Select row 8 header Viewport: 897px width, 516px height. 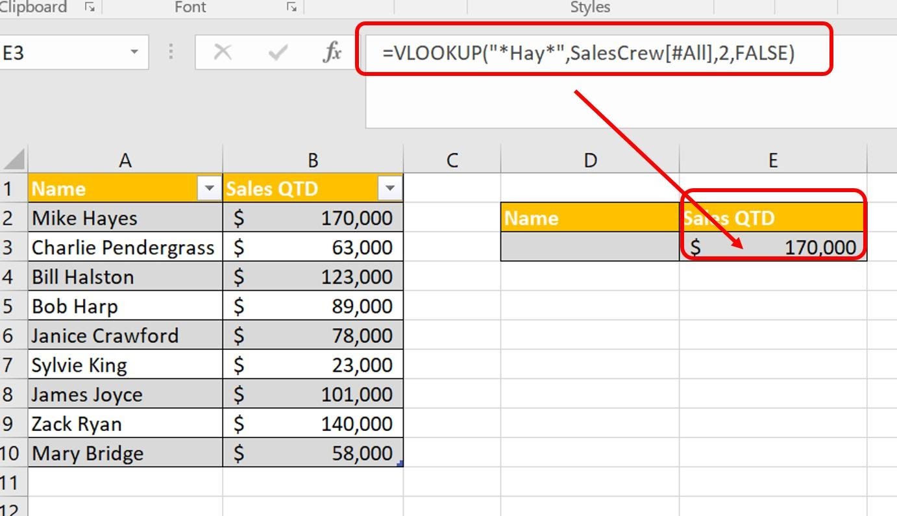pyautogui.click(x=14, y=395)
